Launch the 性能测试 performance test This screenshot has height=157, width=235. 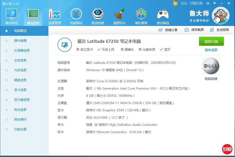click(x=76, y=16)
